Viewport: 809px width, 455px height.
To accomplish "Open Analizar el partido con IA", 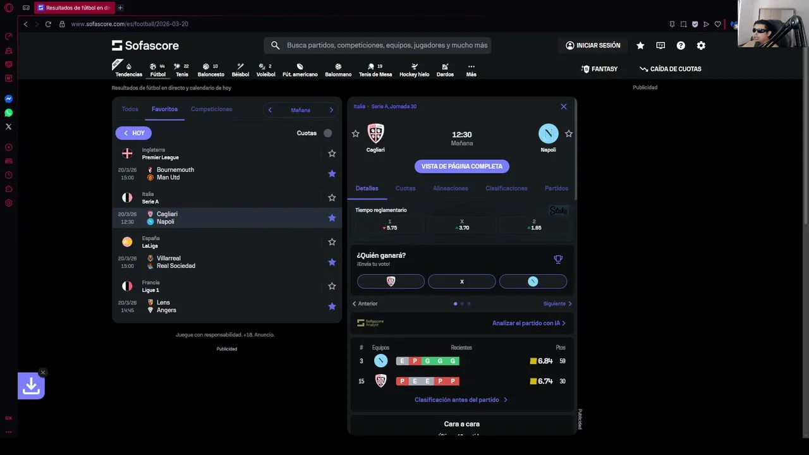I will tap(529, 323).
